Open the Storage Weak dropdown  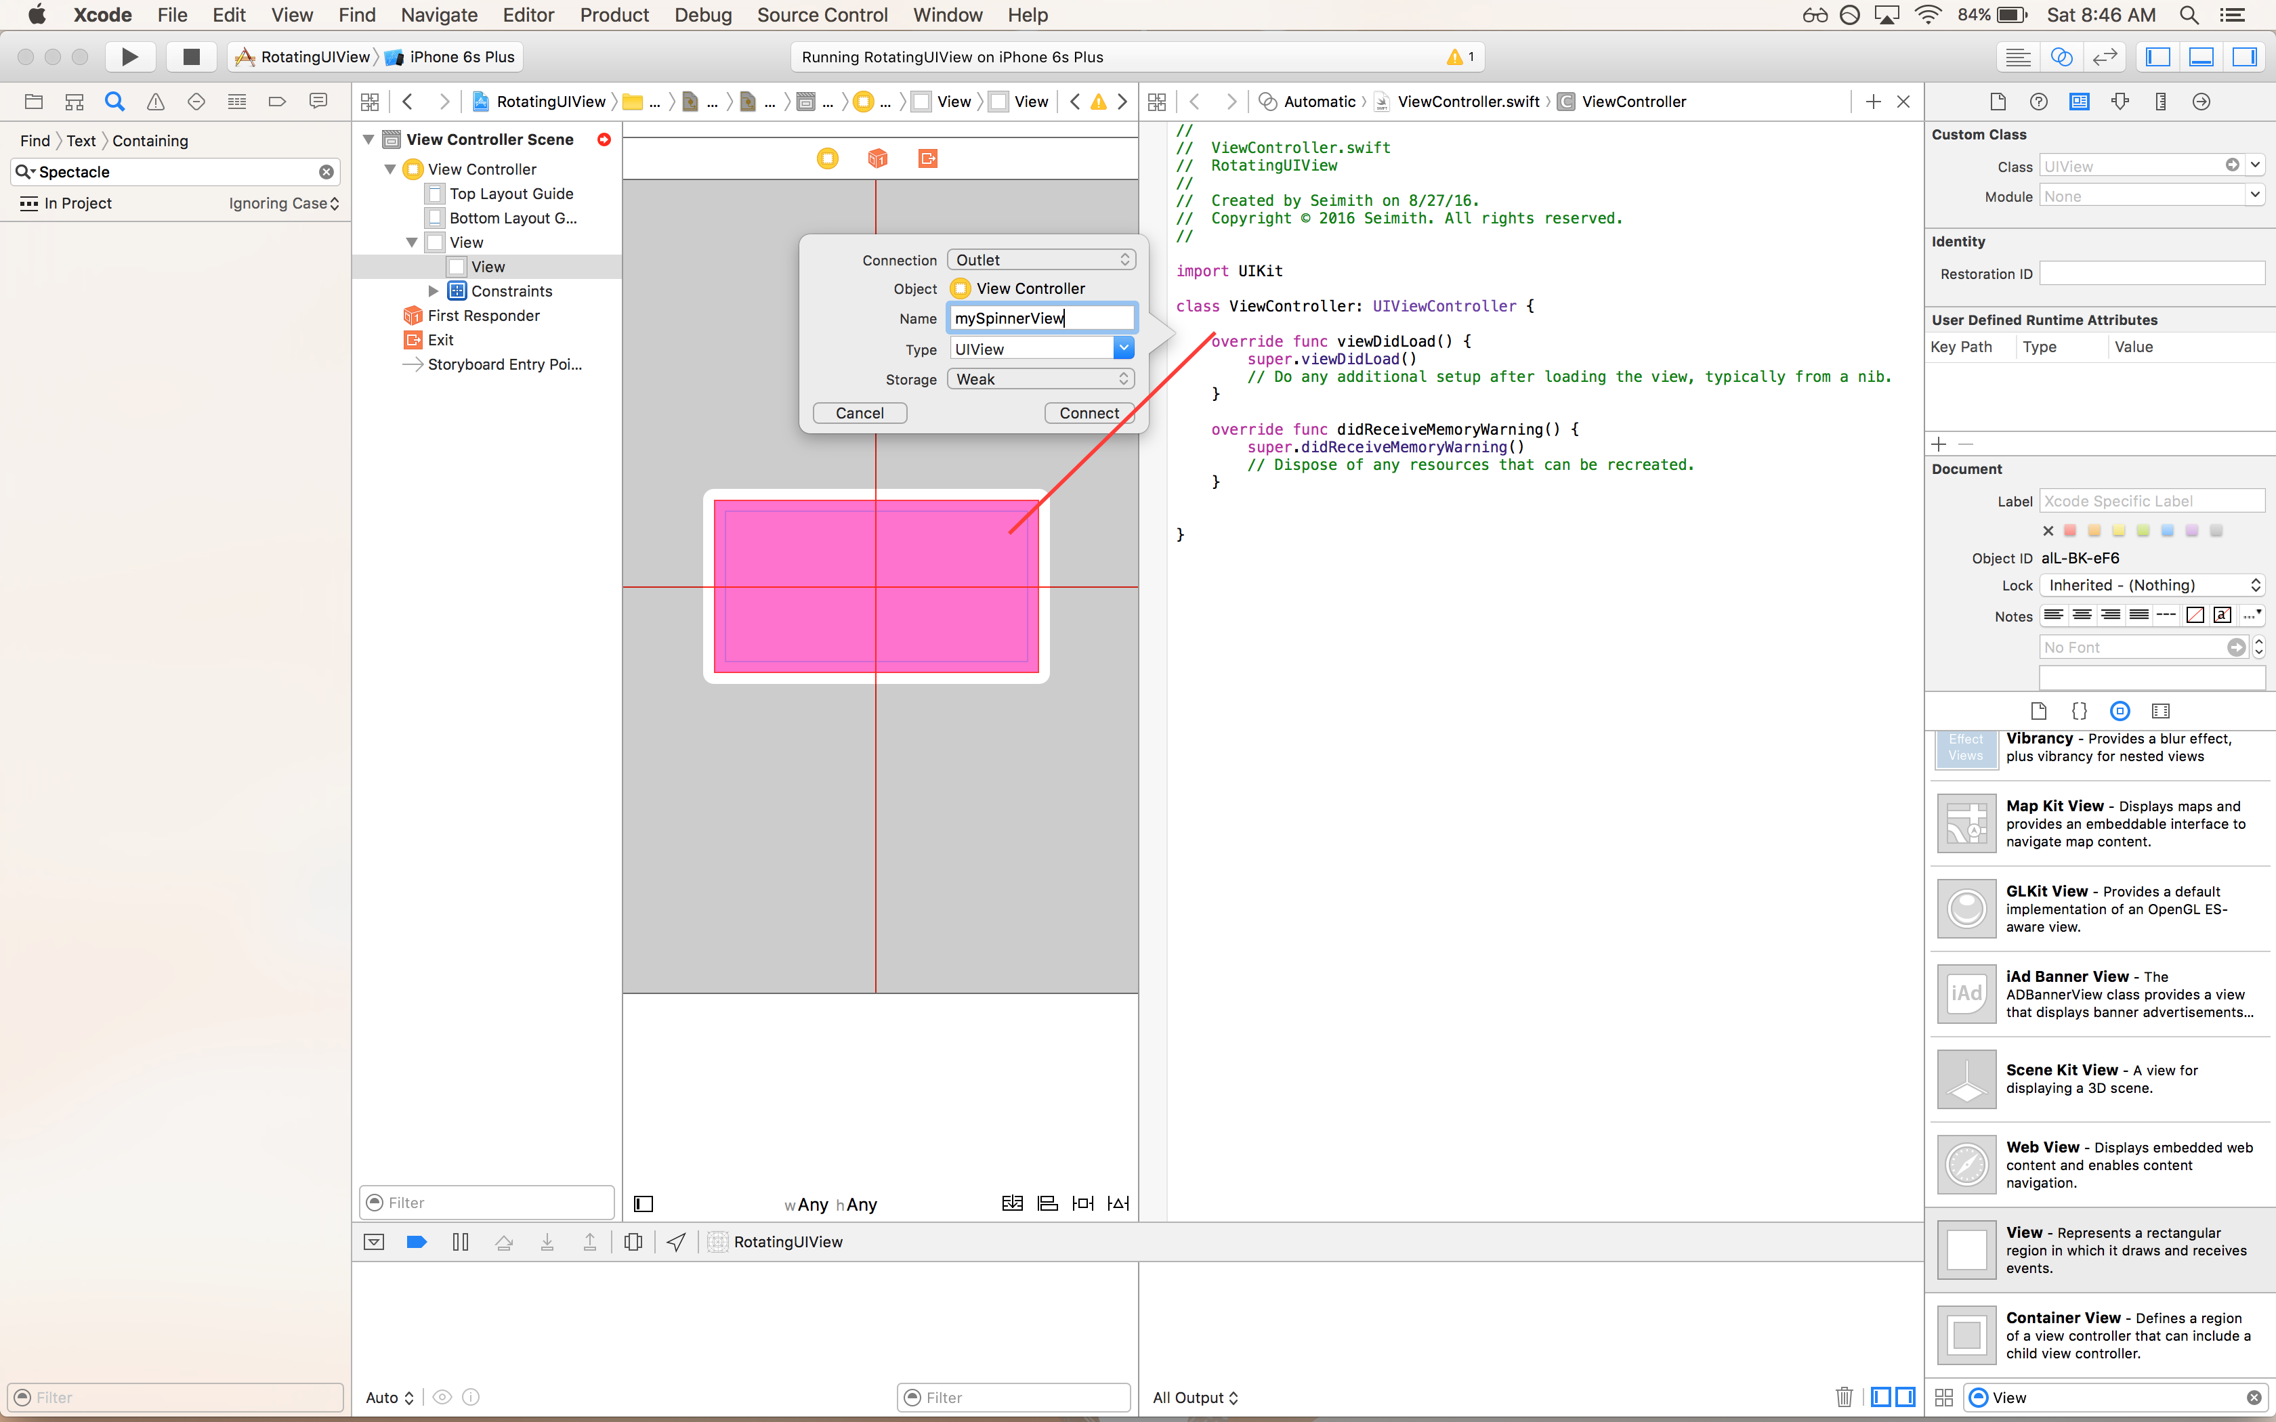(1041, 379)
